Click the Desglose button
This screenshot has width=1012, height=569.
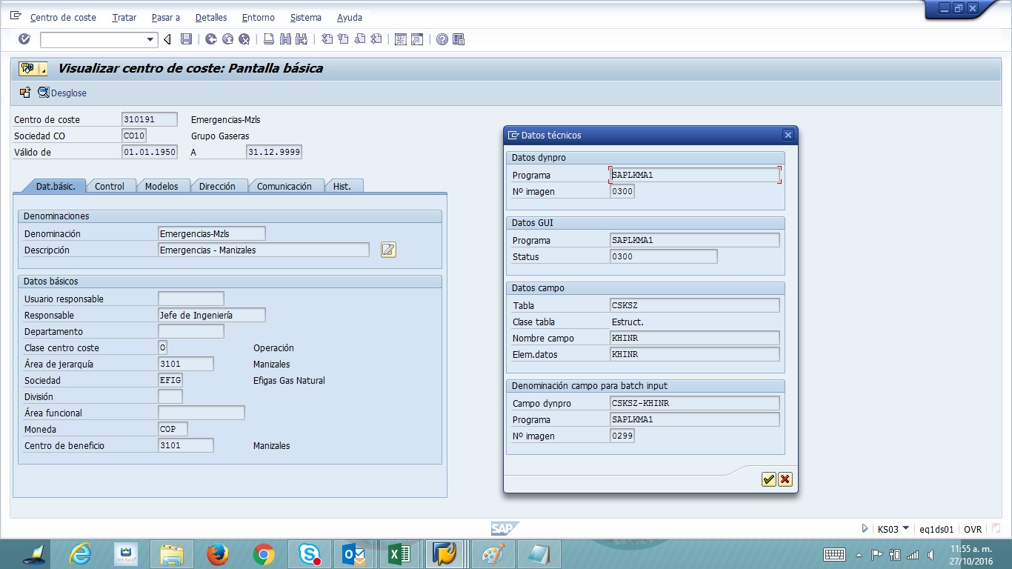coord(62,93)
